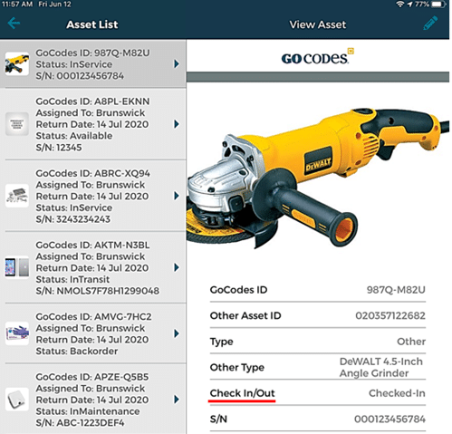Image resolution: width=452 pixels, height=434 pixels.
Task: Tap Status: InMaintenance in the asset list
Action: 88,411
